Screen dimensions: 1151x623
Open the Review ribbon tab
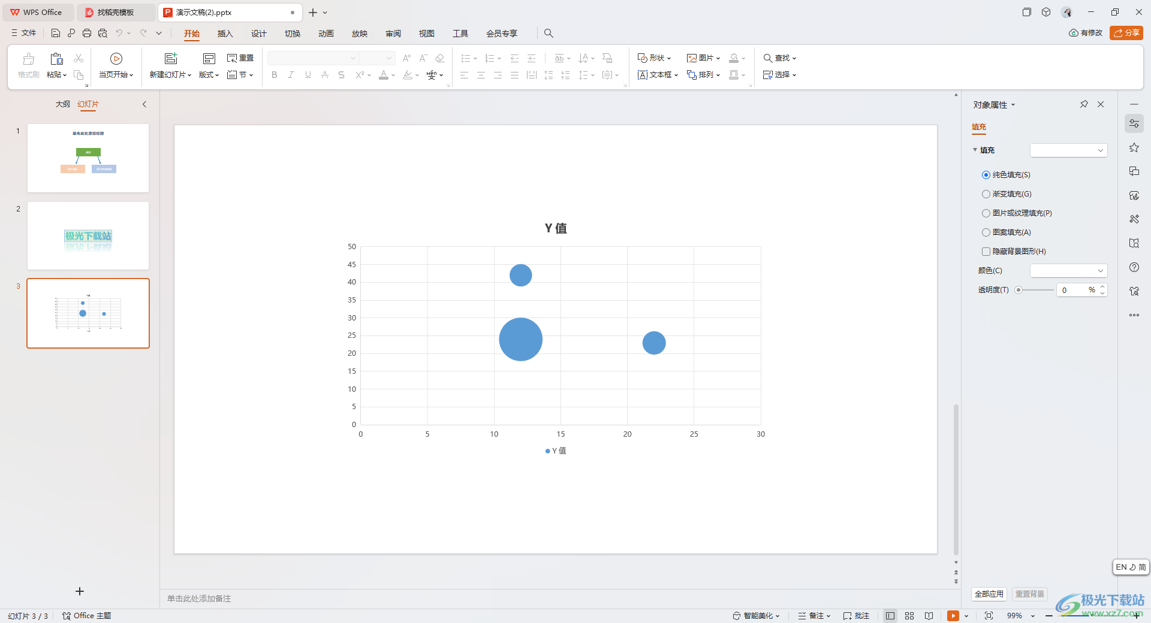[x=393, y=34]
